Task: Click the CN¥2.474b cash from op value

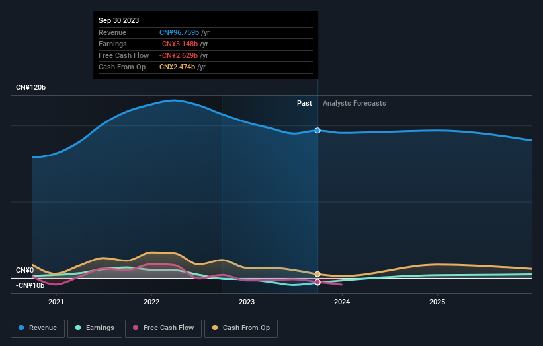Action: 177,67
